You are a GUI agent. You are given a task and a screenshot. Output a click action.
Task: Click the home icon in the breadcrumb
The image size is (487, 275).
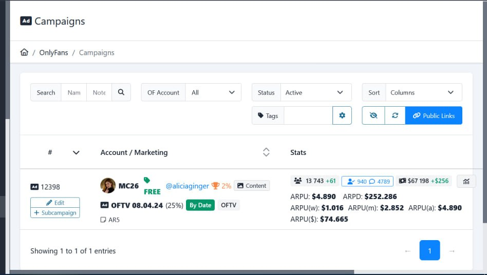pos(24,53)
